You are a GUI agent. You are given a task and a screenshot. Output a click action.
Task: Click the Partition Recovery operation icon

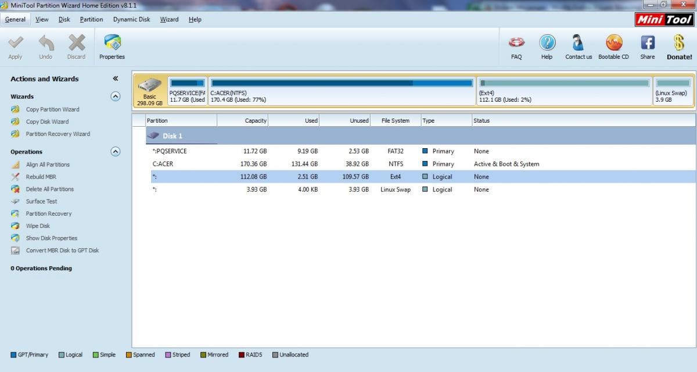coord(15,213)
